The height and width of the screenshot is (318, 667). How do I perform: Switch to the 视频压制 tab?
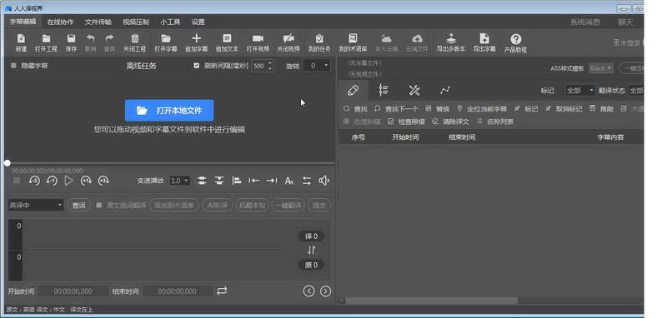[136, 22]
